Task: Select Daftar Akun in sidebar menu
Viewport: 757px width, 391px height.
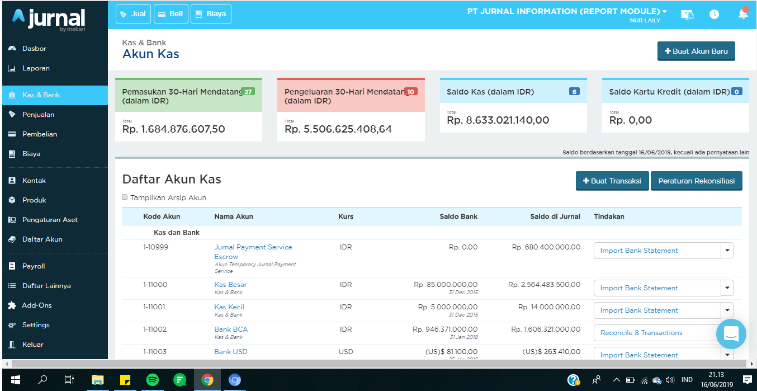Action: click(42, 239)
